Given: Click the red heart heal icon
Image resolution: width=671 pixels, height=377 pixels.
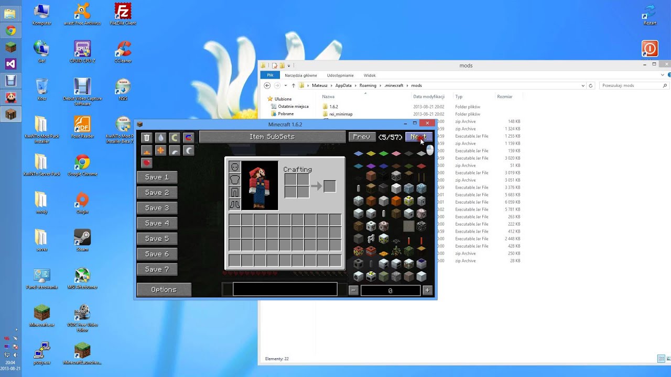Looking at the screenshot, I should pos(147,163).
